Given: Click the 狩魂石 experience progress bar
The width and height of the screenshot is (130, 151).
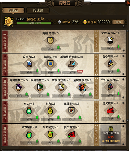Looking at the screenshot, I should tap(34, 23).
